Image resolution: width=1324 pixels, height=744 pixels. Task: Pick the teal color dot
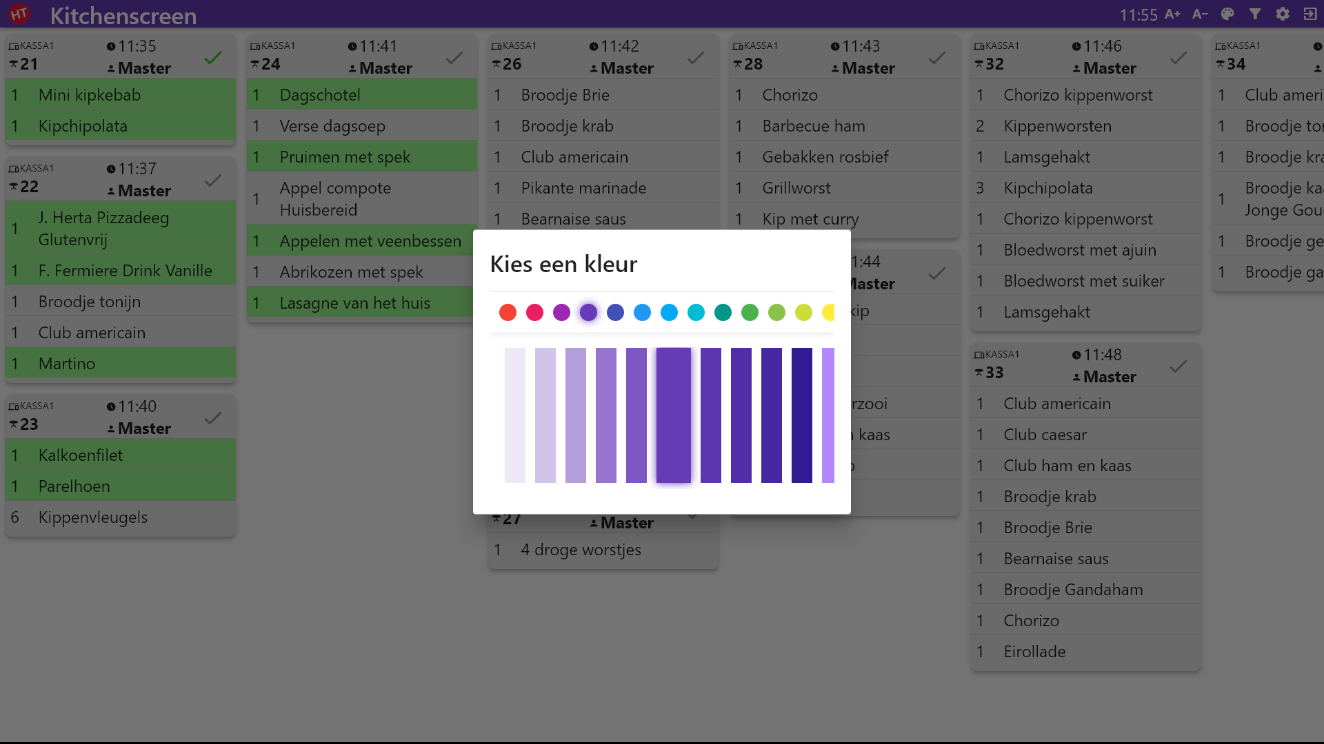tap(723, 313)
